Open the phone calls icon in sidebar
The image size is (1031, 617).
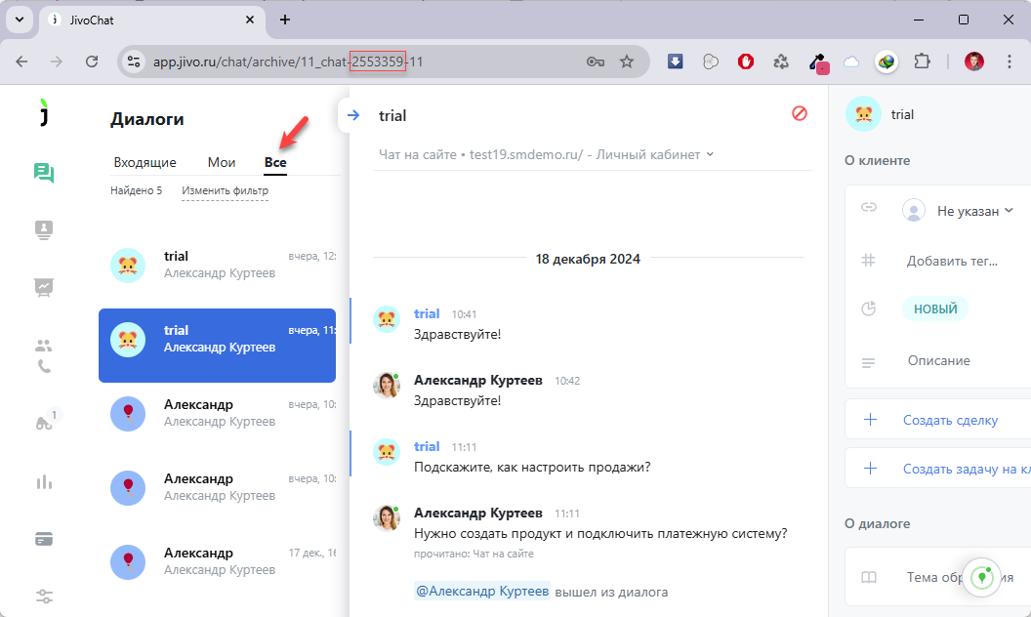43,366
